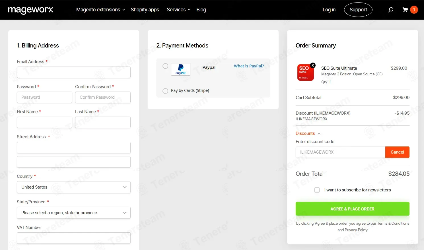The width and height of the screenshot is (424, 250).
Task: Open the Country dropdown
Action: coord(74,187)
